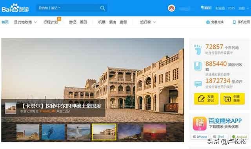
Task: Open the 游记 menu item
Action: click(x=73, y=22)
